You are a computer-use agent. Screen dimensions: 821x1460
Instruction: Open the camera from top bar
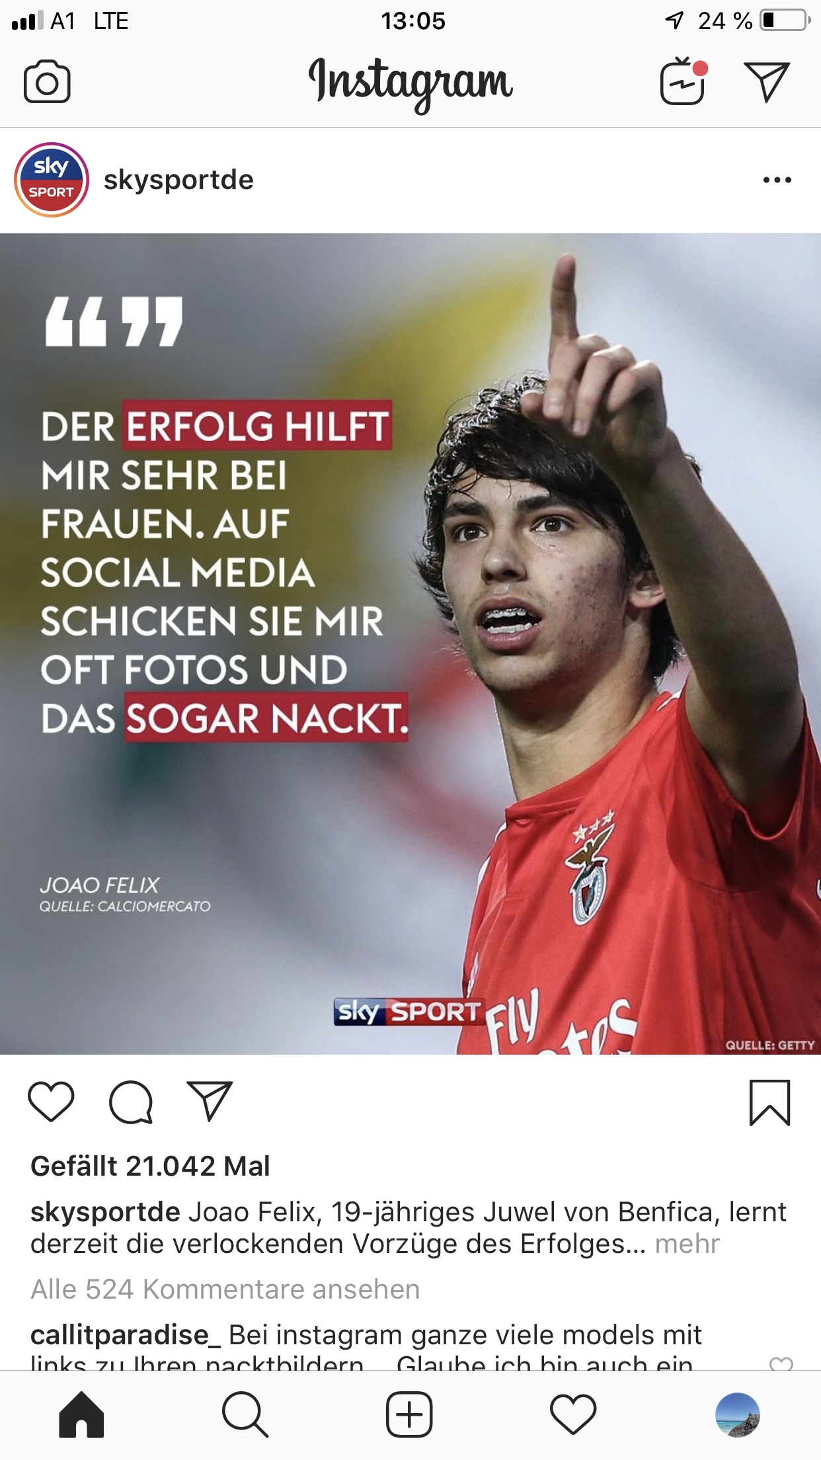pos(47,81)
